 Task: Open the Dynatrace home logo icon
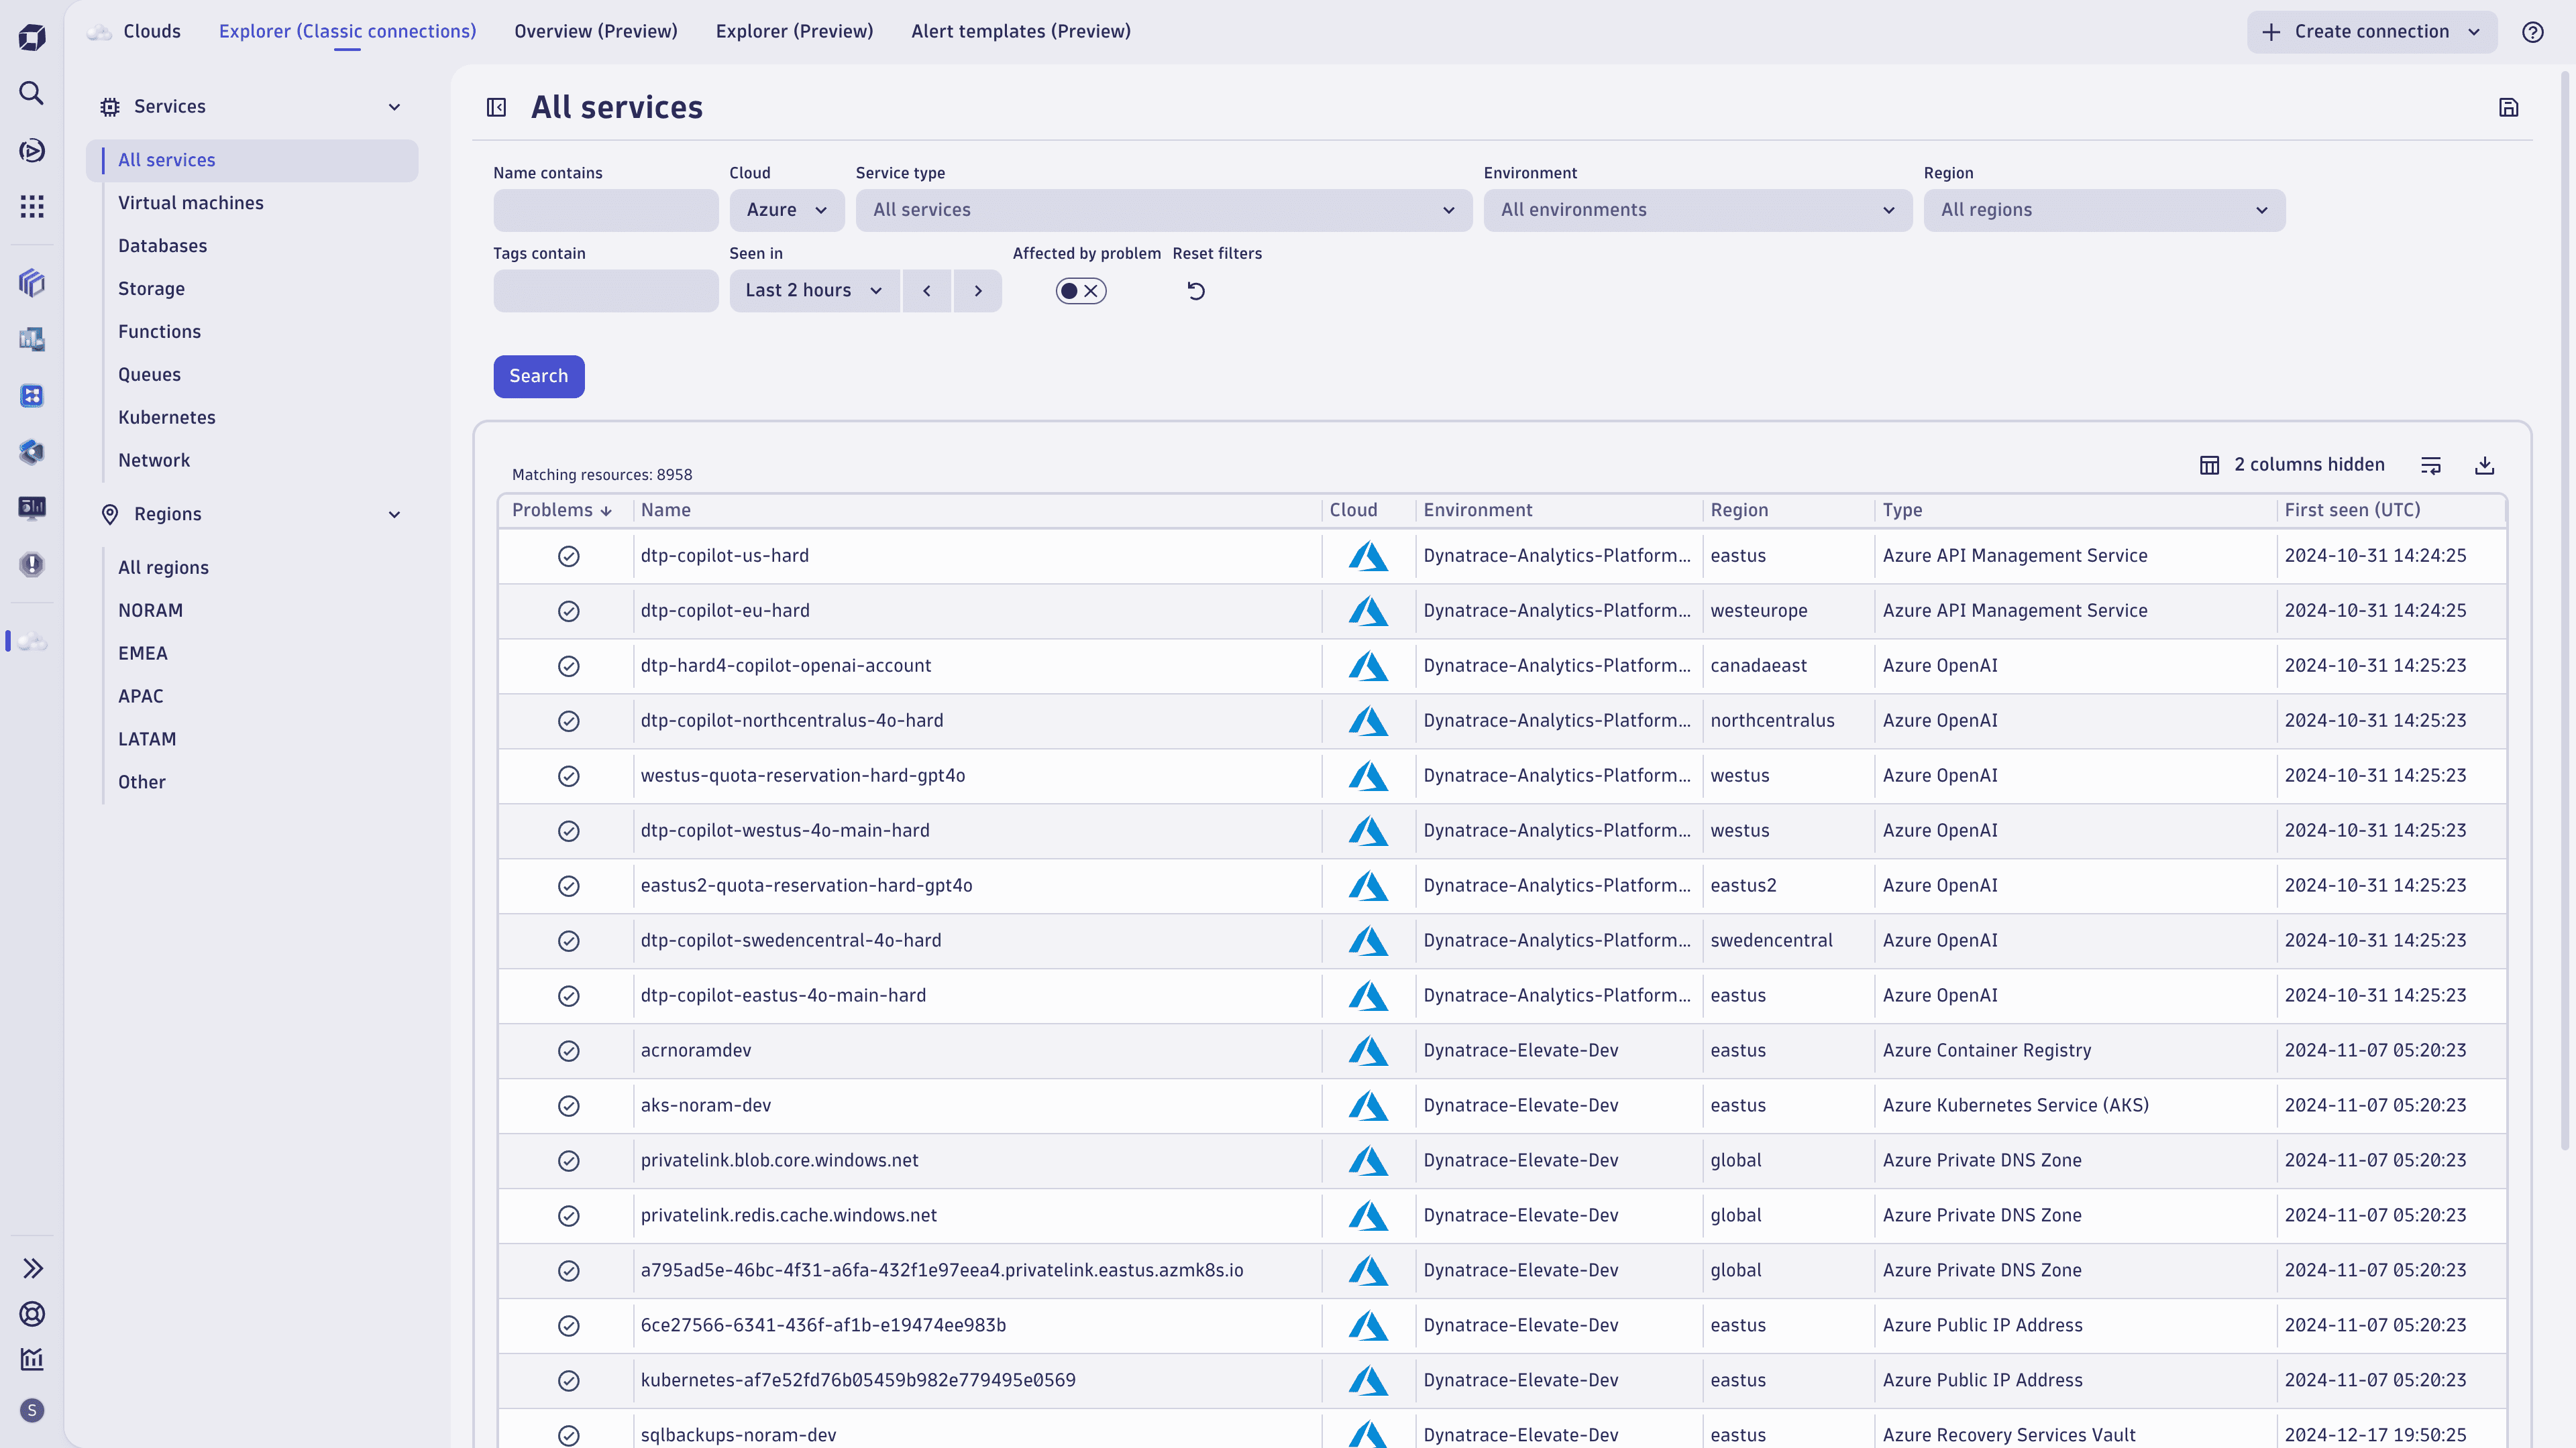point(32,38)
